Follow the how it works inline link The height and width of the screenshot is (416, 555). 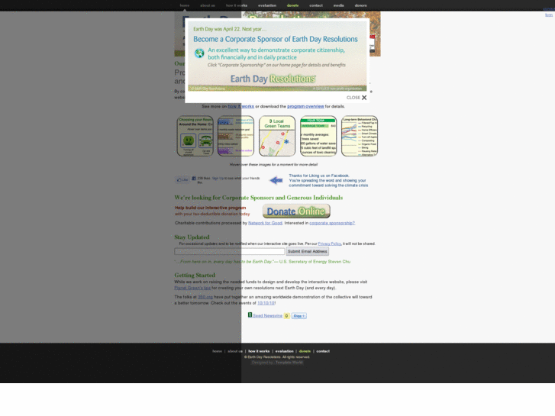coord(240,106)
